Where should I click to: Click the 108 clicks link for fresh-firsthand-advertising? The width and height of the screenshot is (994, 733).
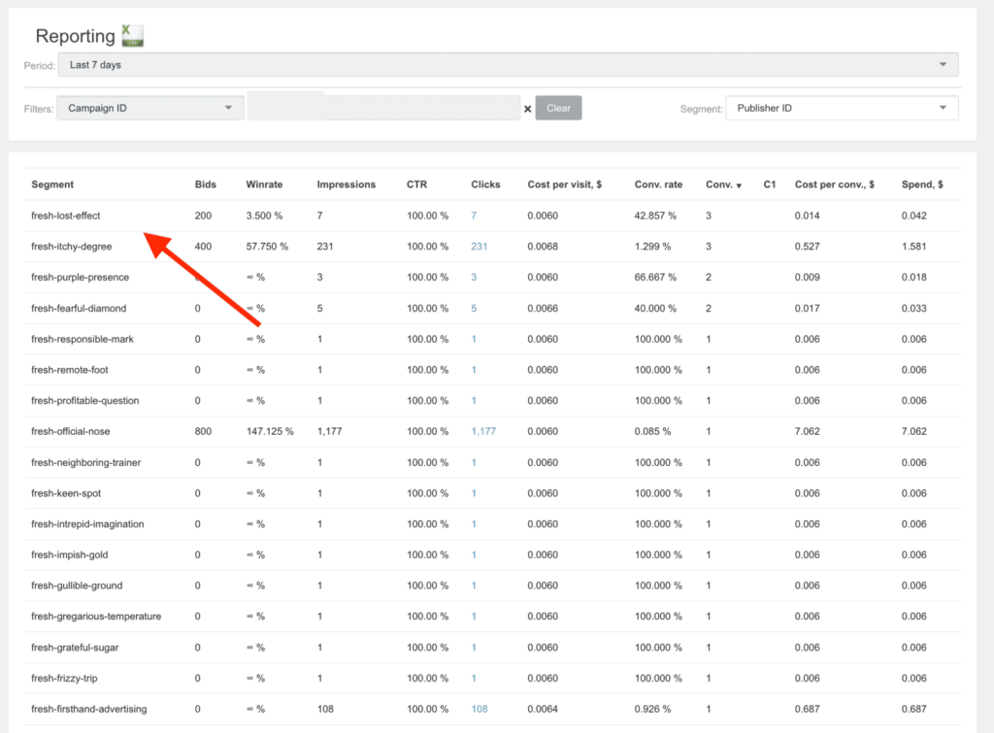(x=479, y=709)
